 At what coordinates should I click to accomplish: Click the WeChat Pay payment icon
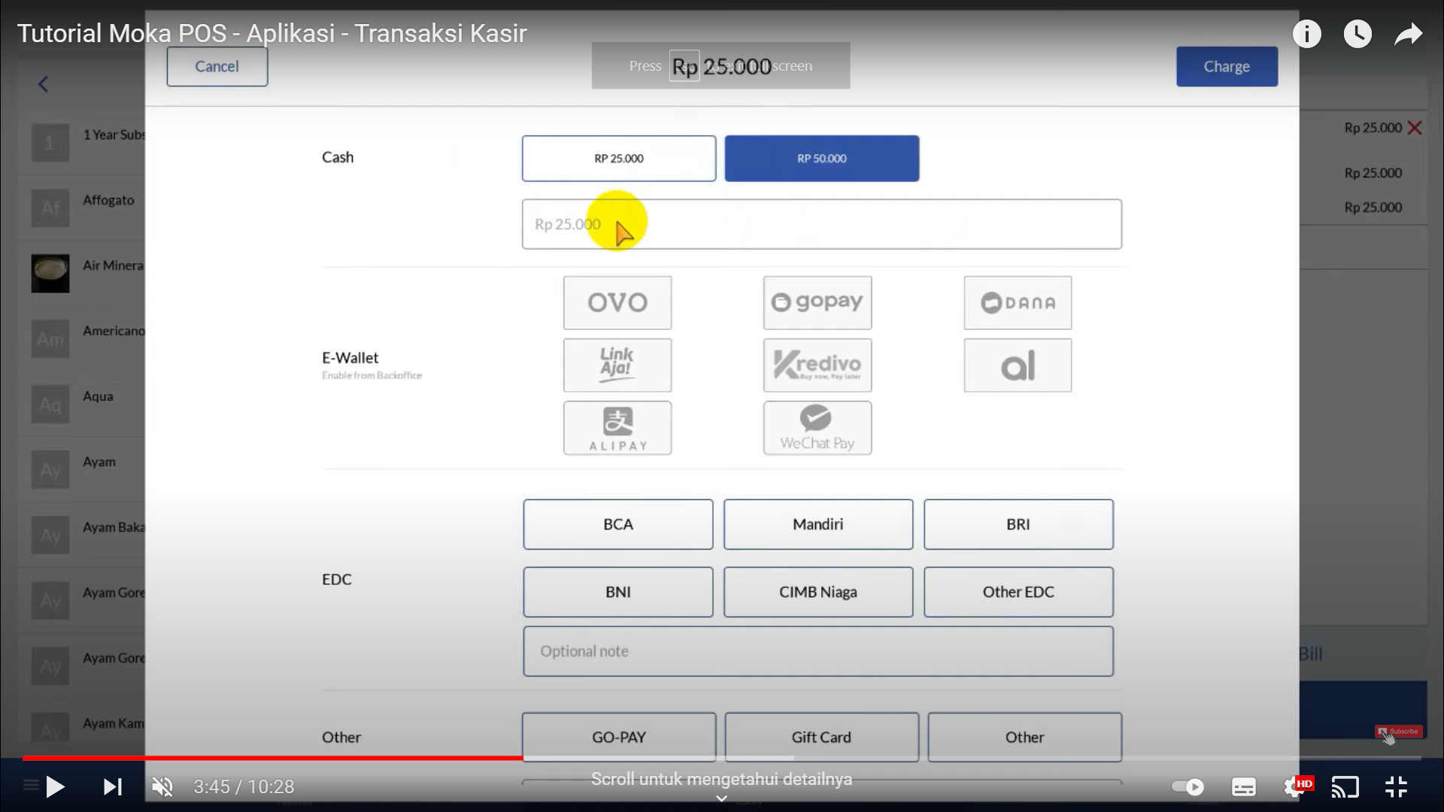(818, 427)
